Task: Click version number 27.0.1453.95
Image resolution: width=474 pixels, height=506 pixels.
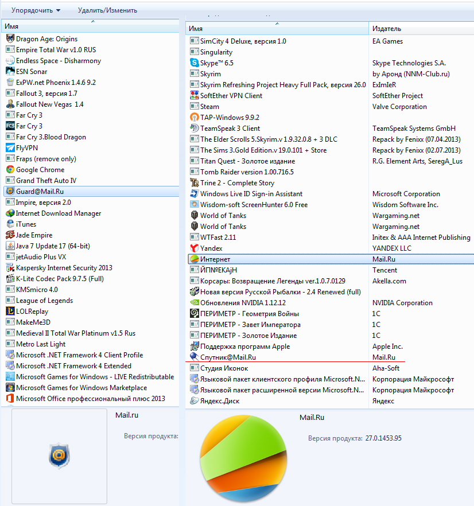Action: 383,438
